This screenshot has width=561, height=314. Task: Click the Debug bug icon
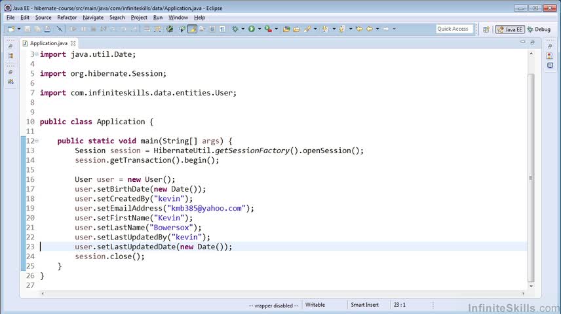click(235, 29)
